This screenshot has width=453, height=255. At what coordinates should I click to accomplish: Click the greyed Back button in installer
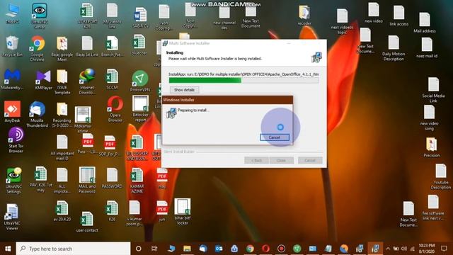click(x=256, y=160)
